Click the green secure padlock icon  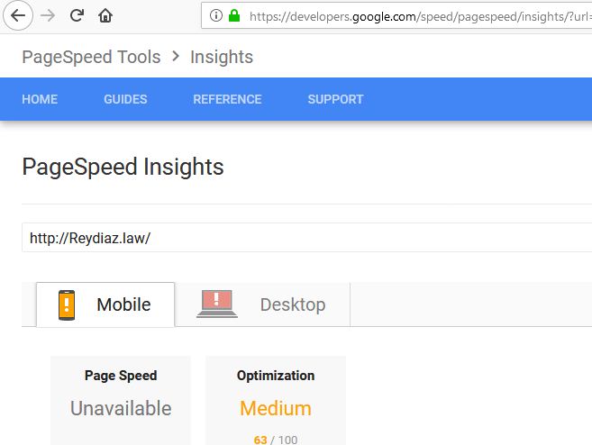[x=234, y=15]
